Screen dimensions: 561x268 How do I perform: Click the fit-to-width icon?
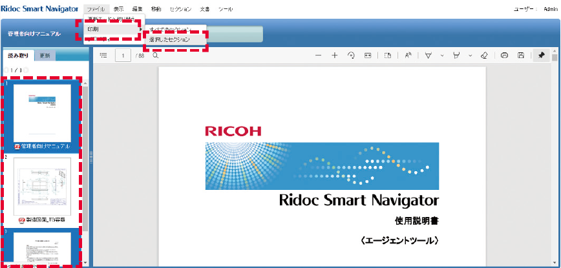(368, 56)
